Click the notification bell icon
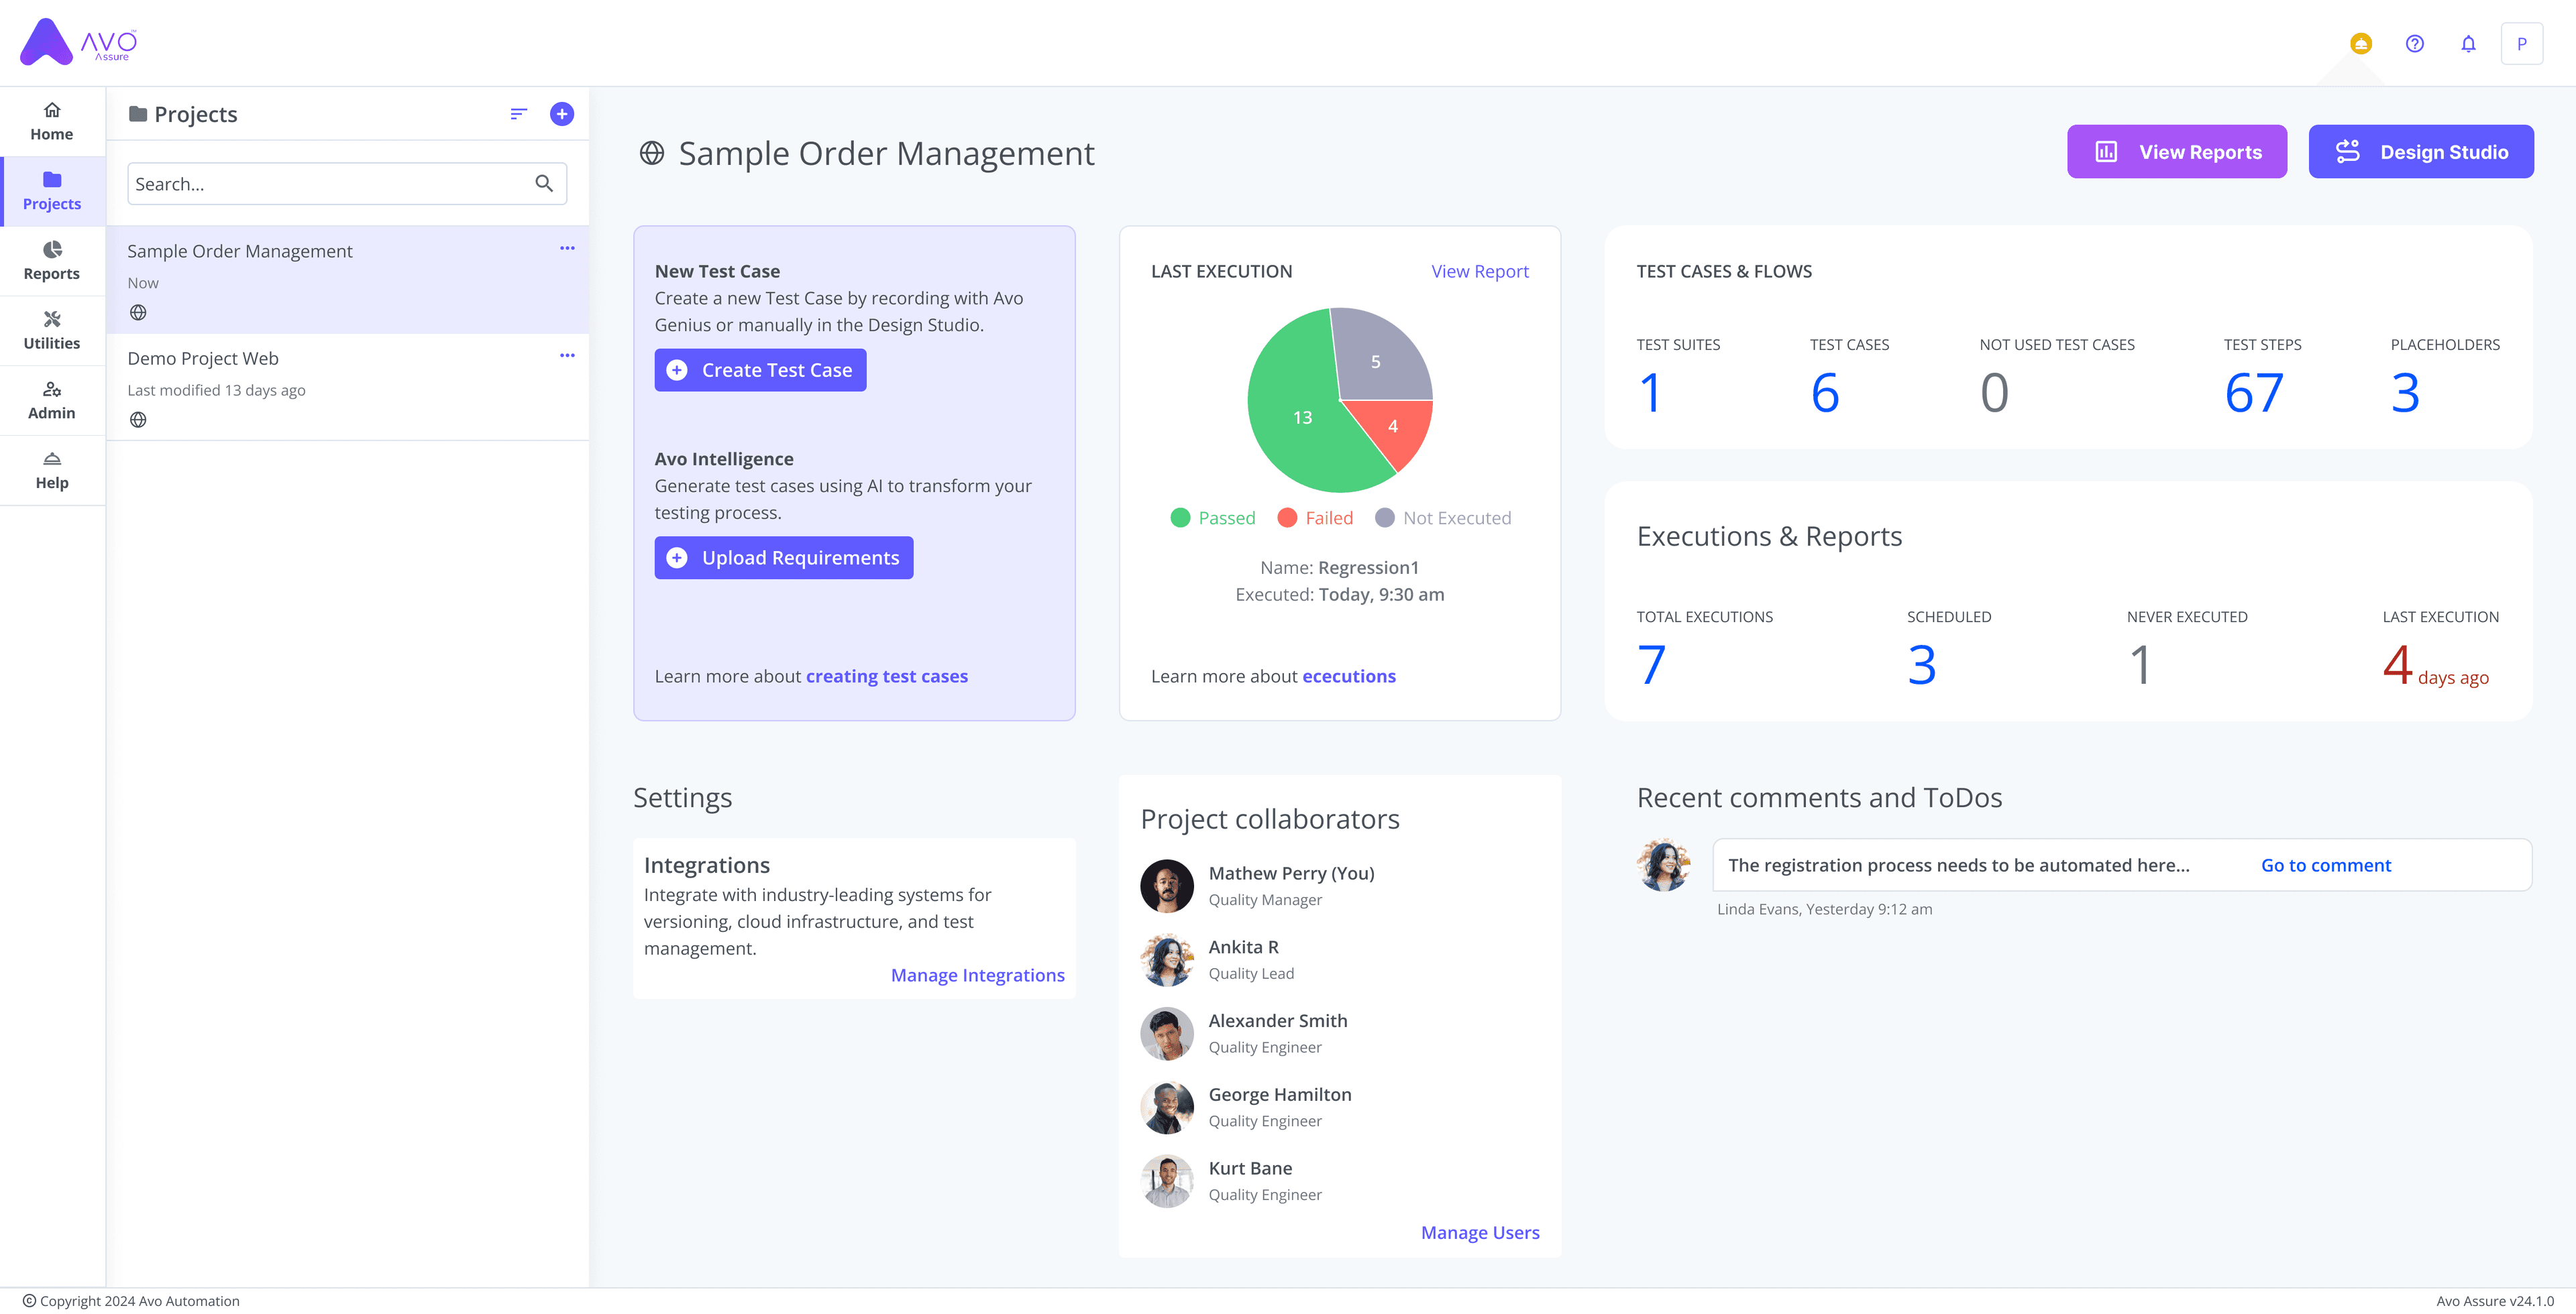The width and height of the screenshot is (2576, 1314). (x=2468, y=44)
